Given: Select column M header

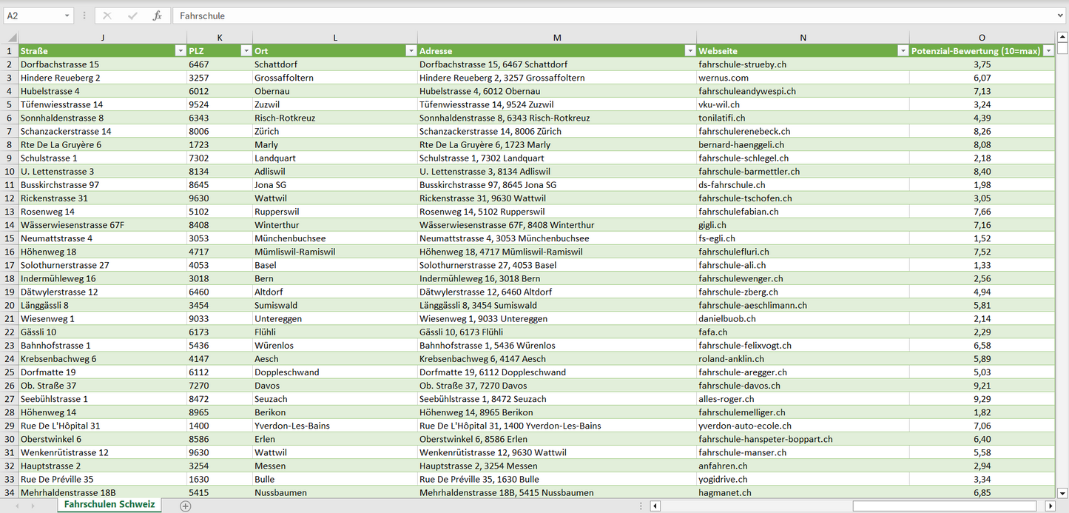Looking at the screenshot, I should (556, 38).
